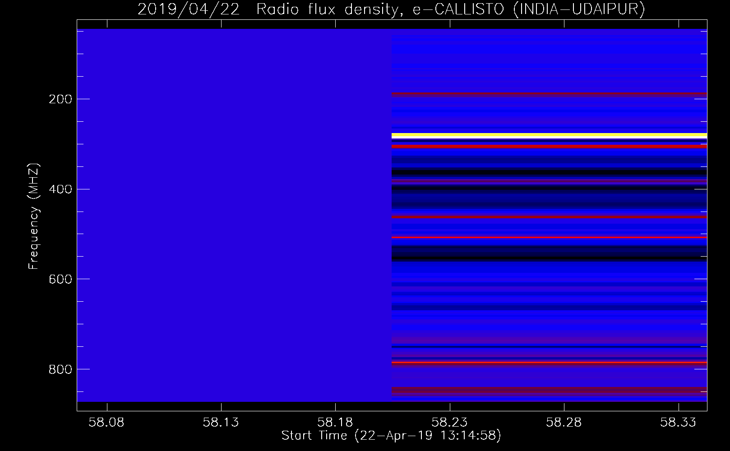
Task: Click the 58.08 time tick label
Action: [106, 422]
